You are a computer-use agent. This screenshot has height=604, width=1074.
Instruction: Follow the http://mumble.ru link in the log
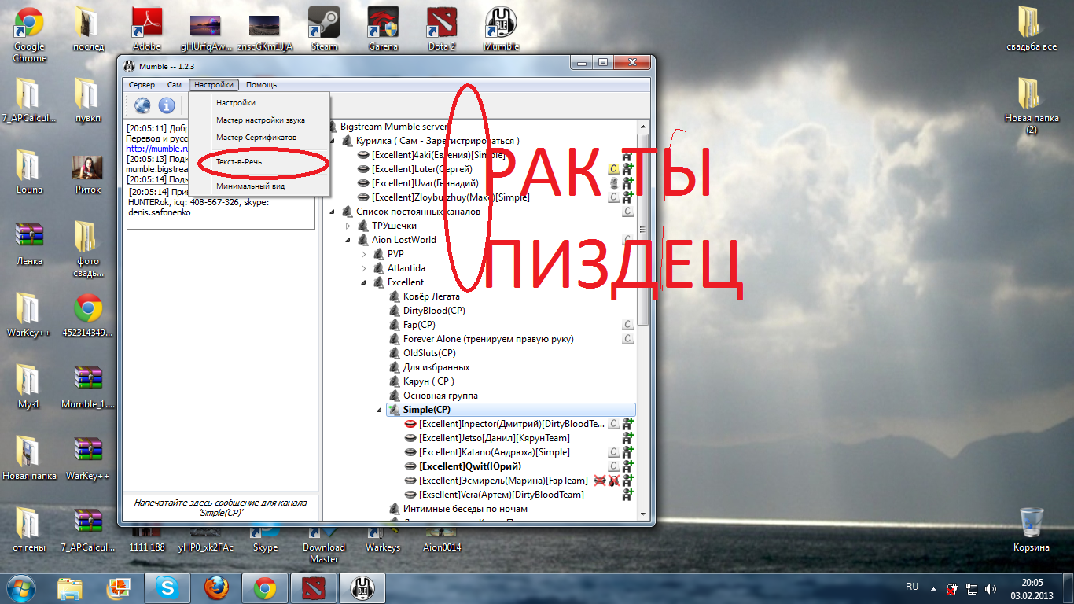(157, 149)
